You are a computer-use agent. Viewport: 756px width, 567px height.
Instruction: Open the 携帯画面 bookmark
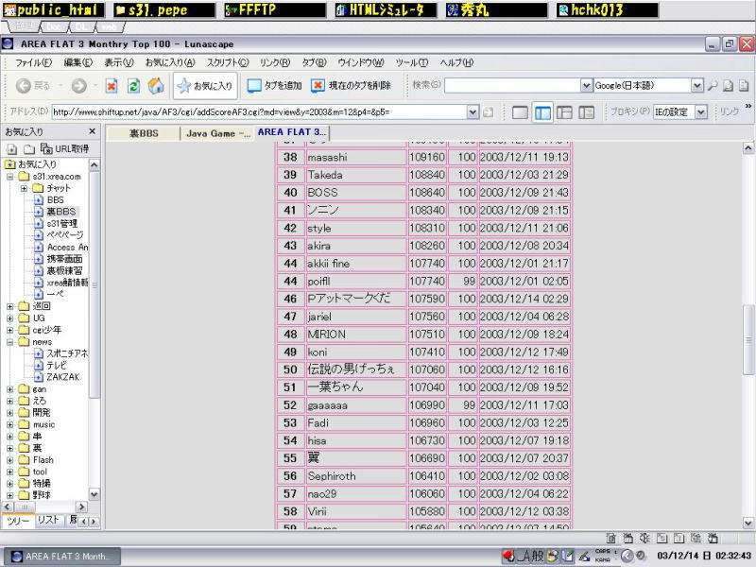coord(64,259)
